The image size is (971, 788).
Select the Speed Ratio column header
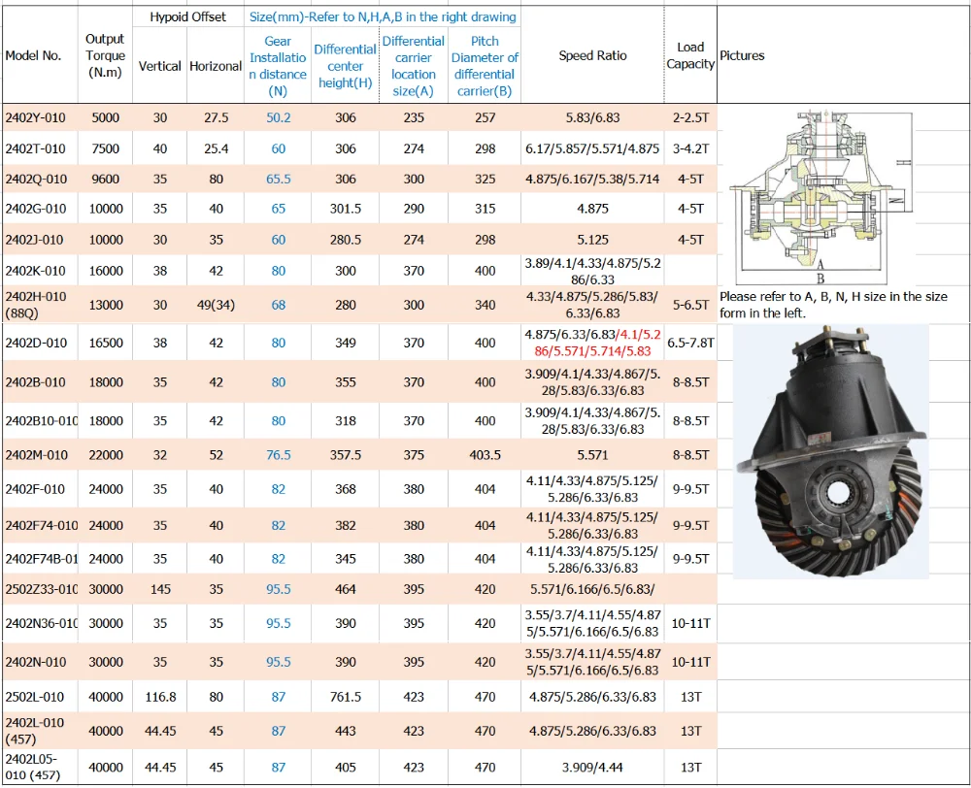(x=592, y=55)
